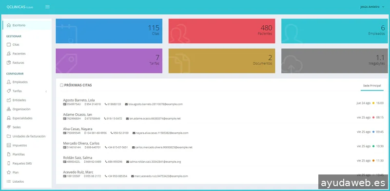
Task: Click the Pacientes sidebar icon
Action: (9, 53)
